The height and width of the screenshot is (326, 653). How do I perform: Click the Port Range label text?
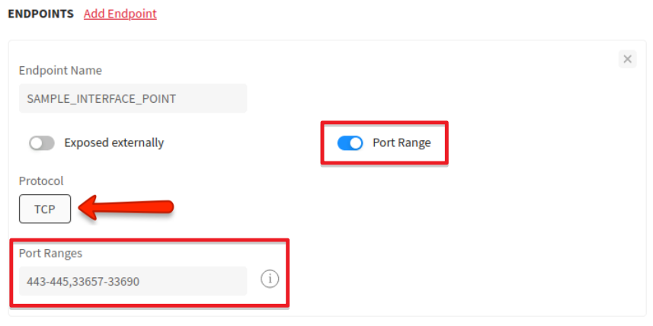coord(402,142)
